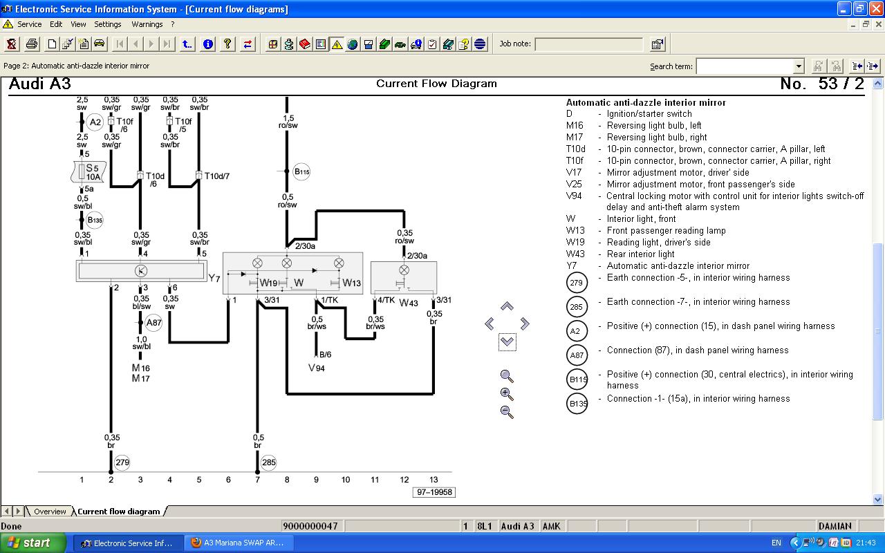Click the AMK status bar entry
885x553 pixels.
(552, 526)
